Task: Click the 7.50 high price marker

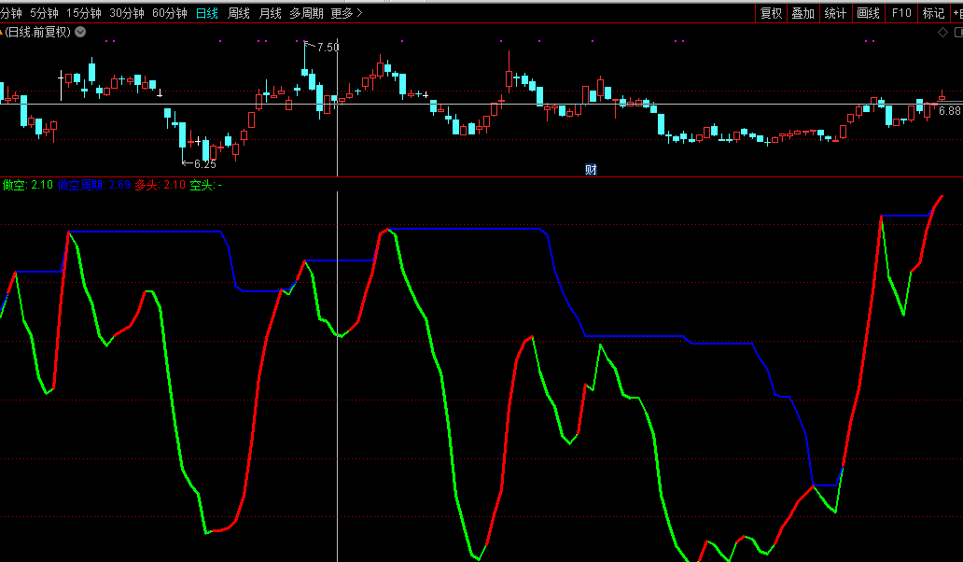Action: 328,48
